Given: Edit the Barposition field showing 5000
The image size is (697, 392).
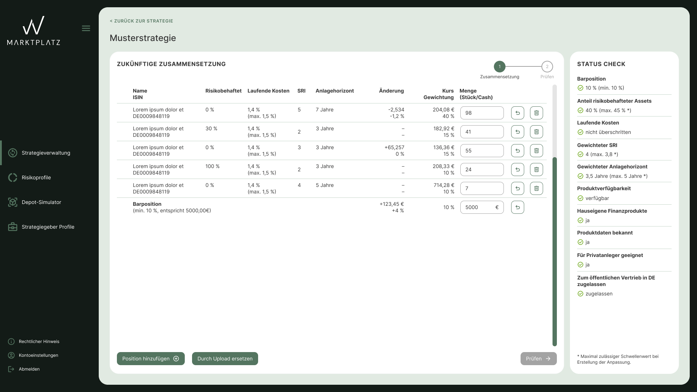Looking at the screenshot, I should (x=482, y=207).
